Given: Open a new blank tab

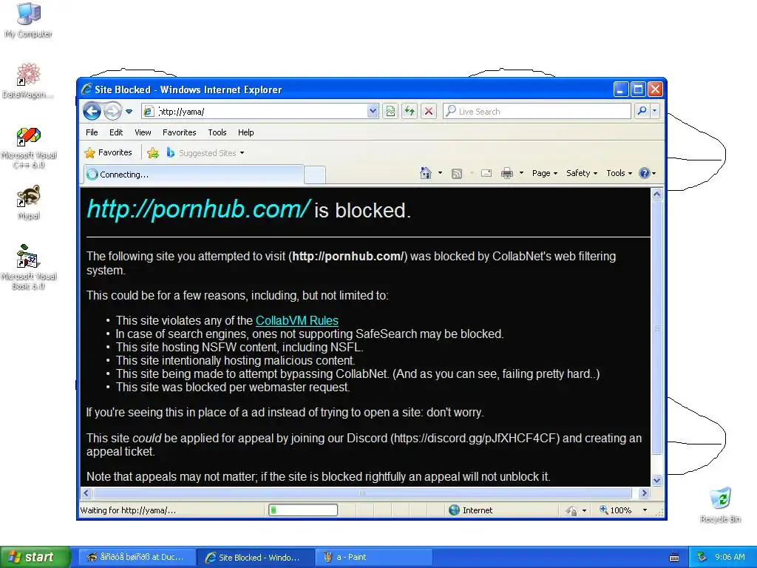Looking at the screenshot, I should pos(315,175).
